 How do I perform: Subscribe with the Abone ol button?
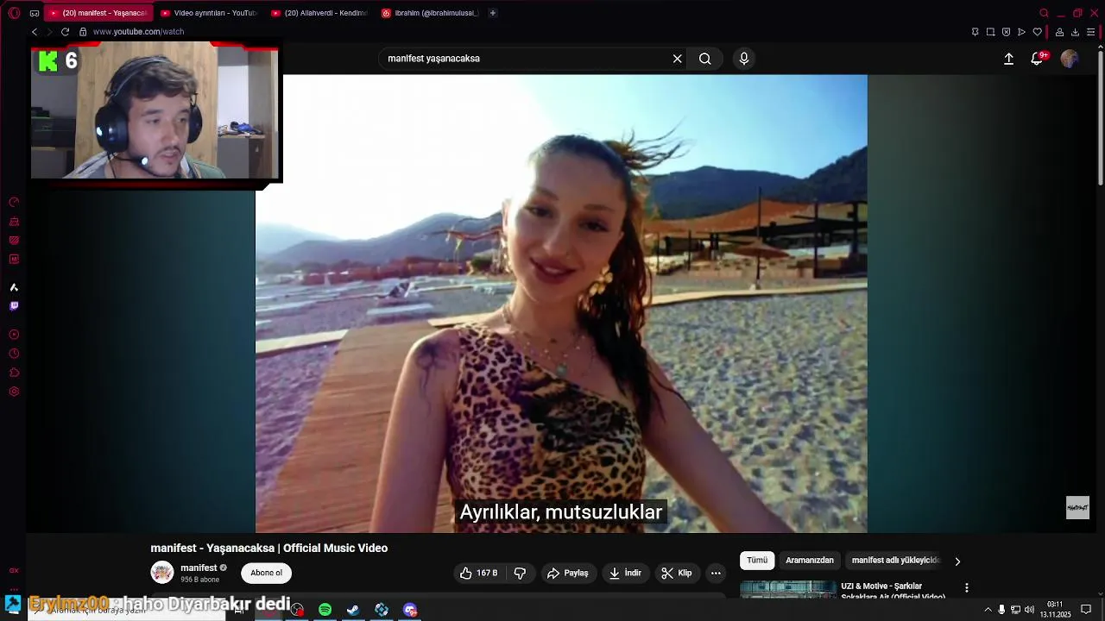266,573
